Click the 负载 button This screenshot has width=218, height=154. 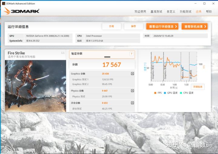(111, 26)
